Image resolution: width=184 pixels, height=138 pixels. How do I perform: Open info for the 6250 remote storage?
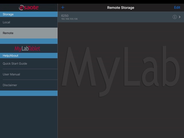click(175, 17)
